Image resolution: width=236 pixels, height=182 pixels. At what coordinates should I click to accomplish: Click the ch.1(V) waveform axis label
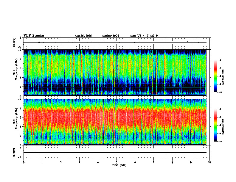click(x=14, y=42)
